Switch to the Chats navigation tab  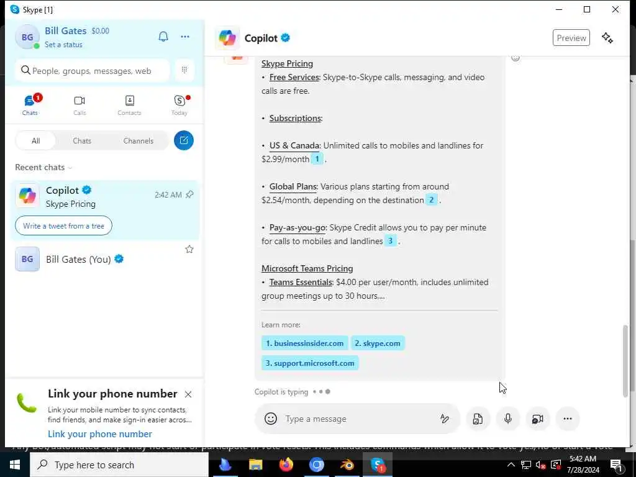click(x=30, y=104)
